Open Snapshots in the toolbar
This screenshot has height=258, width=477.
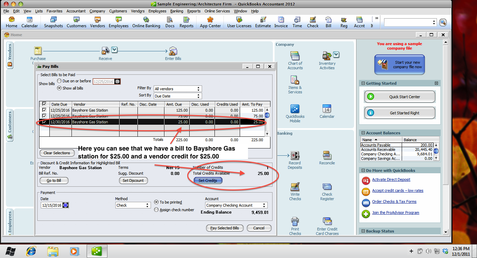(54, 22)
